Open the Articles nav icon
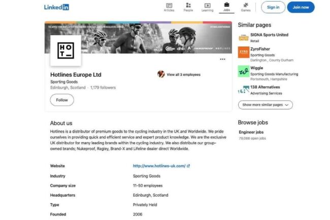The width and height of the screenshot is (330, 220). (169, 6)
